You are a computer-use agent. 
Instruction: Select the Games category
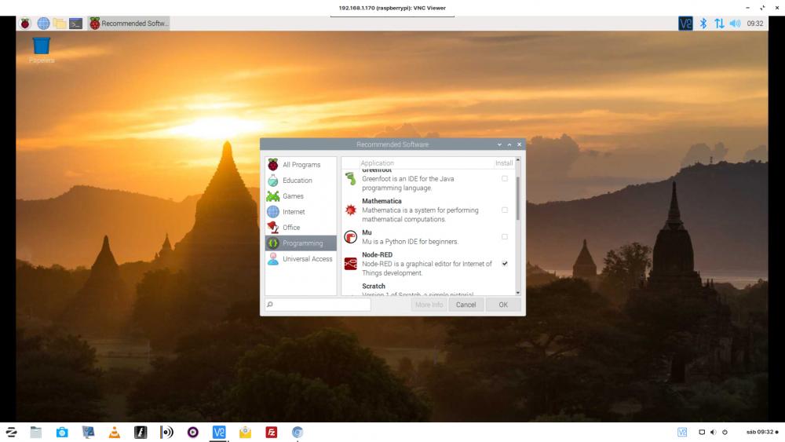[301, 196]
